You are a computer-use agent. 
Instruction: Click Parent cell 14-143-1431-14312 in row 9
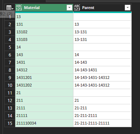tap(103, 78)
